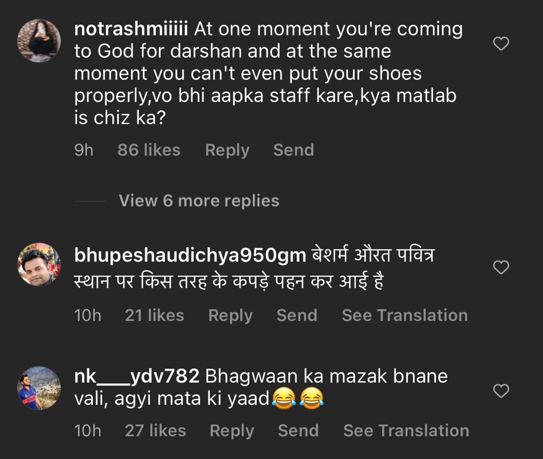Reply to bhupeshaudichya950gm's comment
The height and width of the screenshot is (459, 543).
(x=230, y=316)
